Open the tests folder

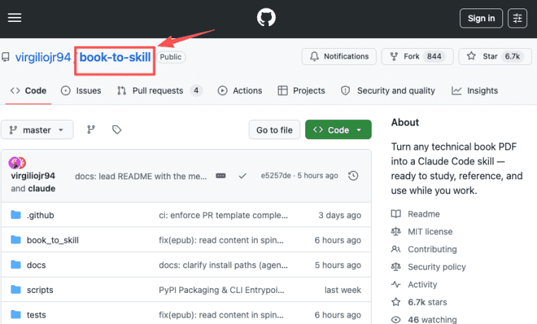point(36,315)
